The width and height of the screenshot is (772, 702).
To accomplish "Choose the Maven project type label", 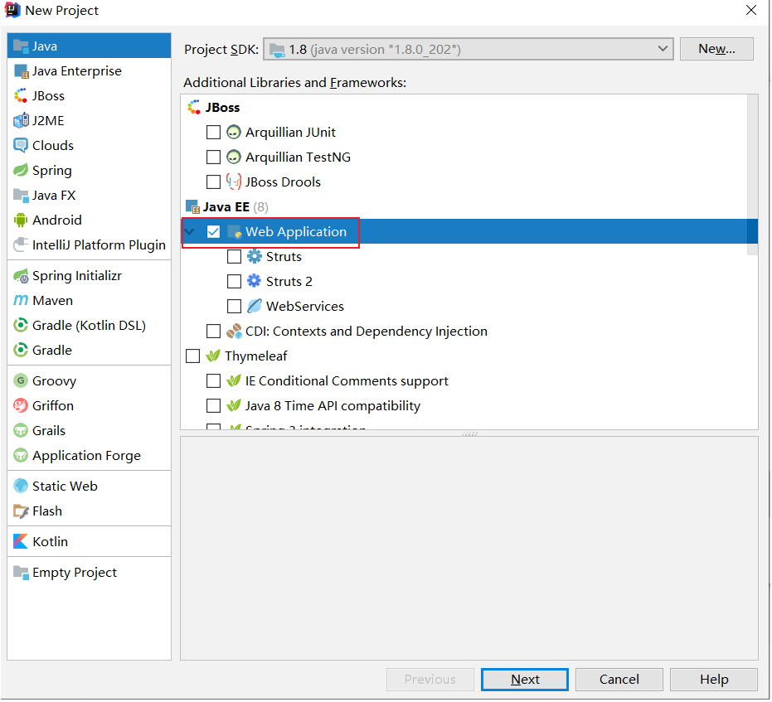I will click(x=53, y=301).
